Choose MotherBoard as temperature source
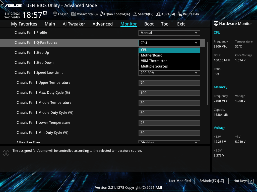 click(x=169, y=55)
